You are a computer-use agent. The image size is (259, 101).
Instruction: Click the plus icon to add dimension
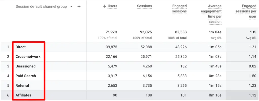pyautogui.click(x=79, y=7)
